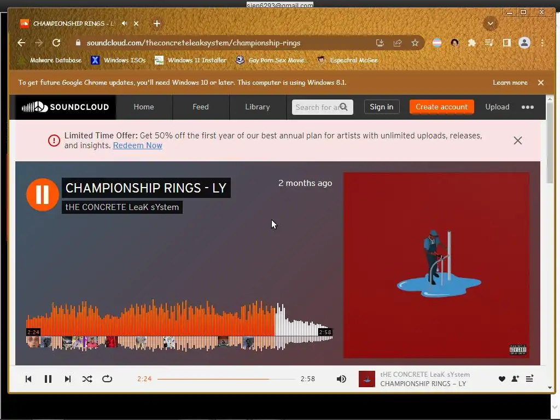The height and width of the screenshot is (420, 560).
Task: Pause playback in bottom player bar
Action: [x=48, y=379]
